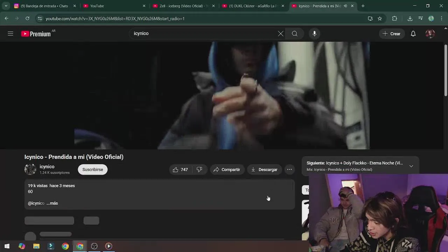The image size is (448, 252).
Task: Go back in browser history
Action: pyautogui.click(x=6, y=19)
